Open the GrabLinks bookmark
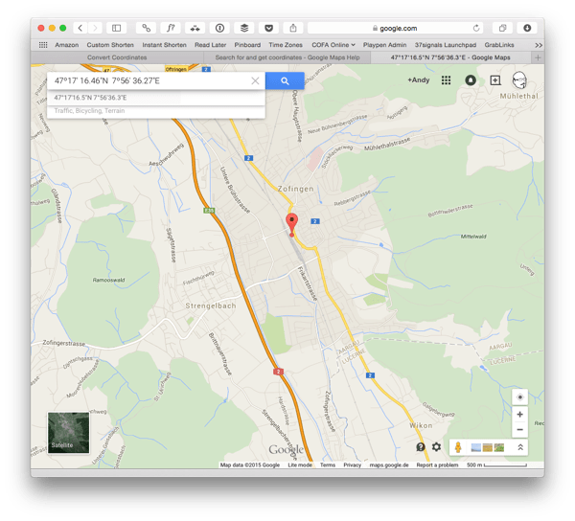This screenshot has width=575, height=521. 499,45
